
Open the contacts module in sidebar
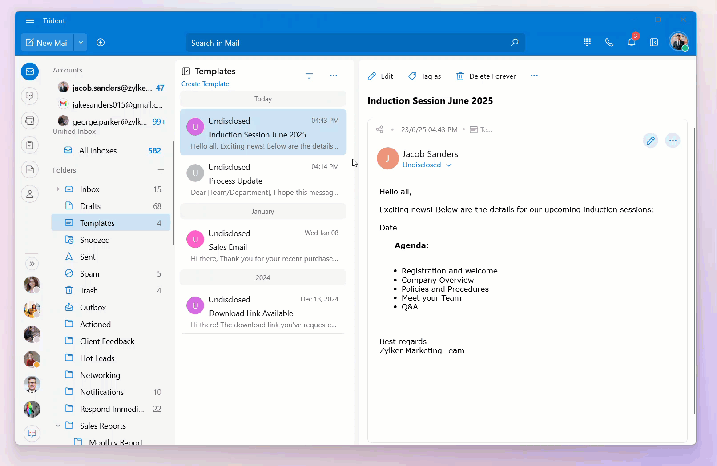(30, 194)
